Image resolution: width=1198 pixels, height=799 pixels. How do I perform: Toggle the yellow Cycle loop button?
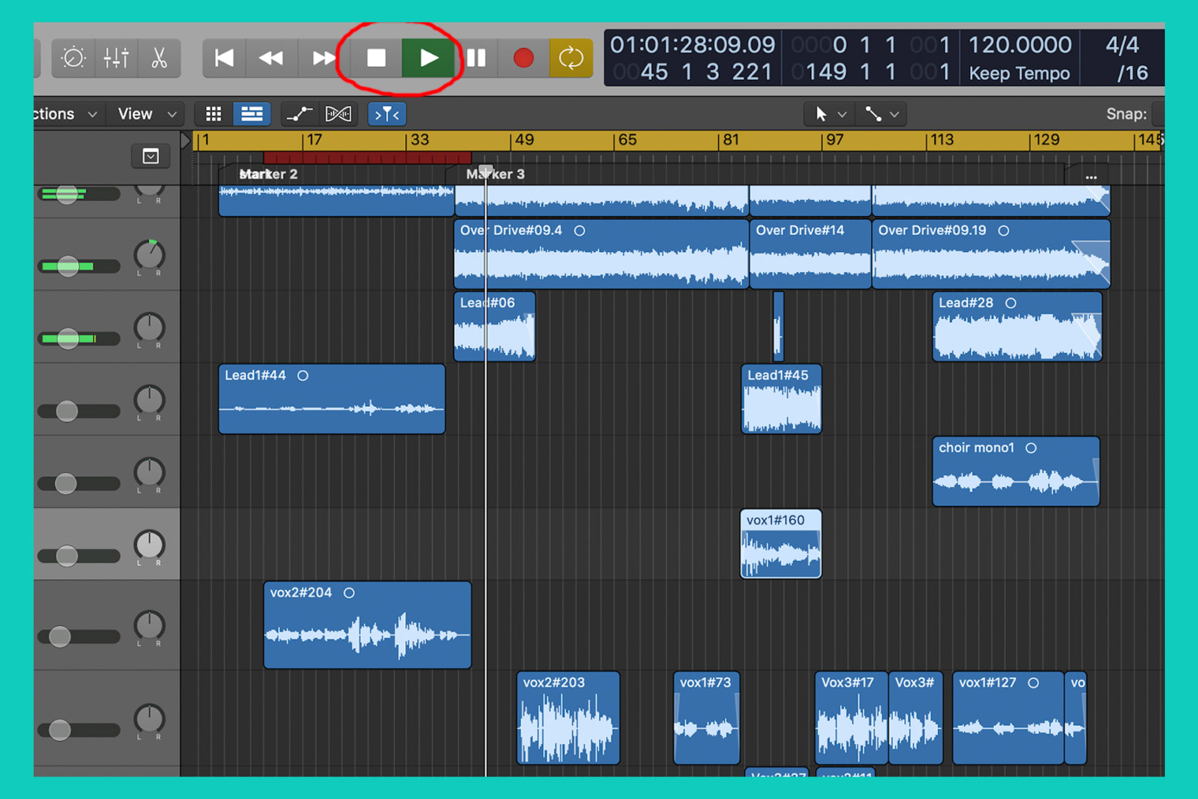pos(571,58)
